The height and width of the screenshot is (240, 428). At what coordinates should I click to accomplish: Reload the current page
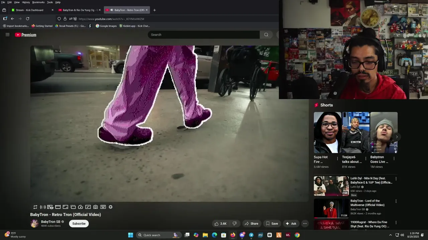click(27, 19)
